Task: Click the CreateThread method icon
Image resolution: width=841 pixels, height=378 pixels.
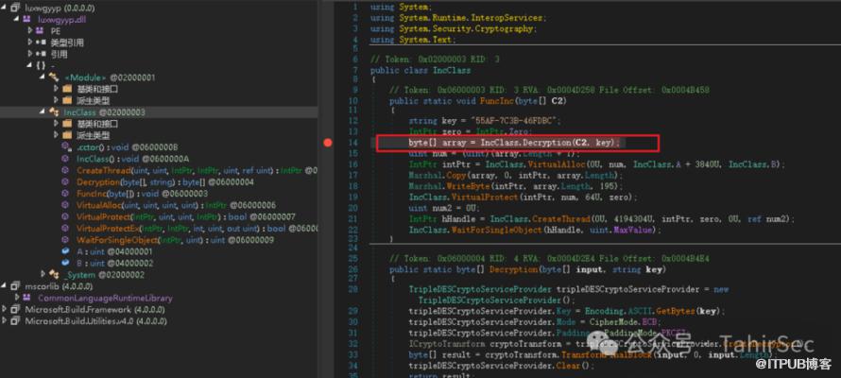Action: (65, 170)
